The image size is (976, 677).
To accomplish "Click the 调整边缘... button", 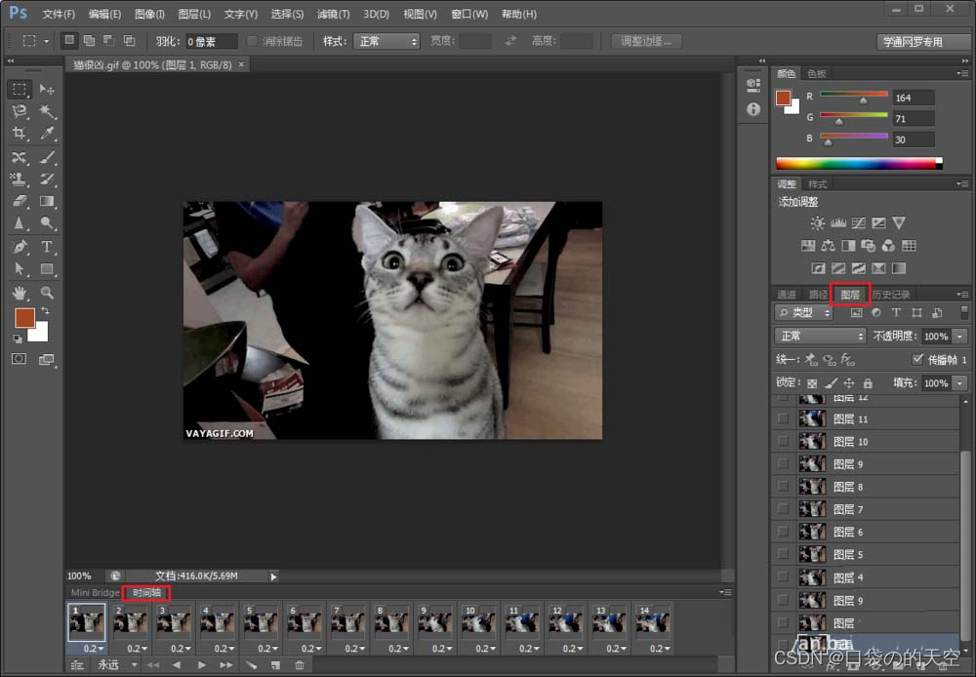I will (646, 41).
